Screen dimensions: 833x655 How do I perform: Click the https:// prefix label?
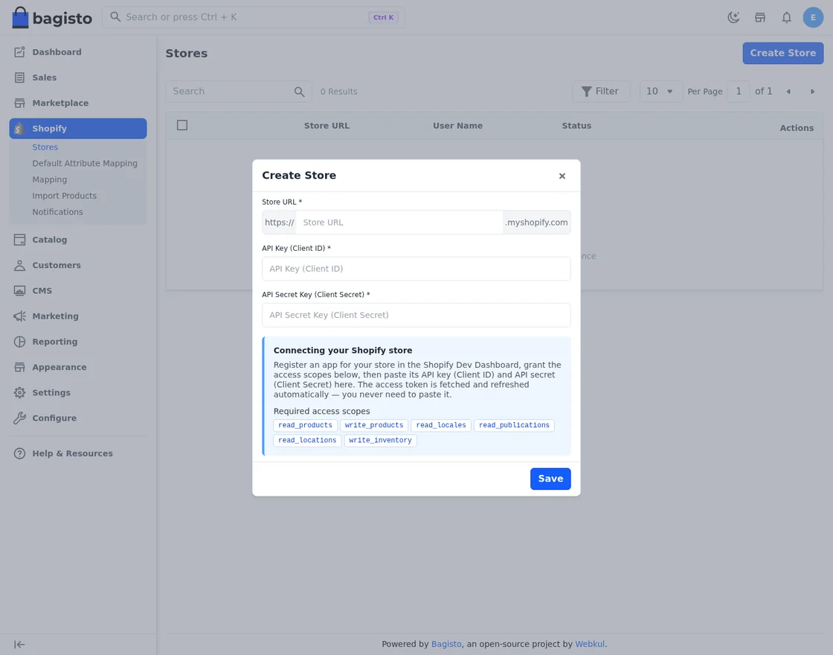click(279, 223)
